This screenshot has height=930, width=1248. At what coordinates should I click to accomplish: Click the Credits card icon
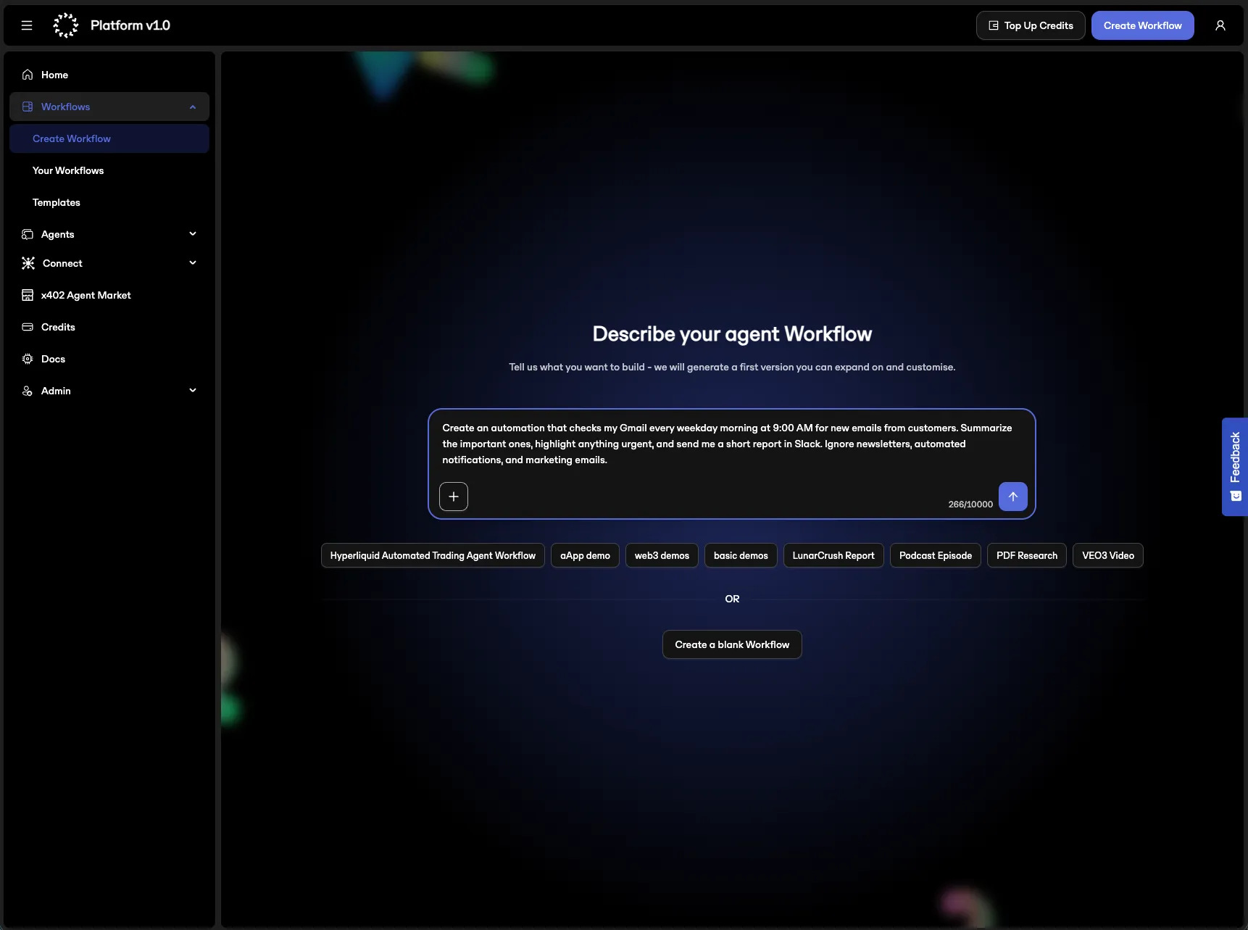tap(28, 327)
